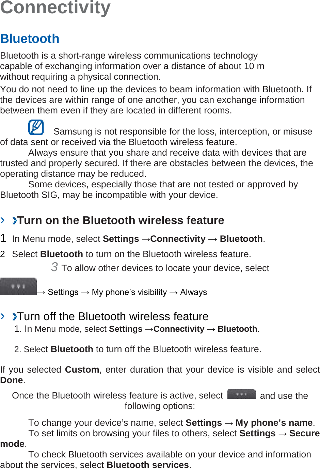Viewport: 320px width, 469px height.
Task: Click the double chevron before 'Turn off the Bluetooth'
Action: pyautogui.click(x=15, y=317)
